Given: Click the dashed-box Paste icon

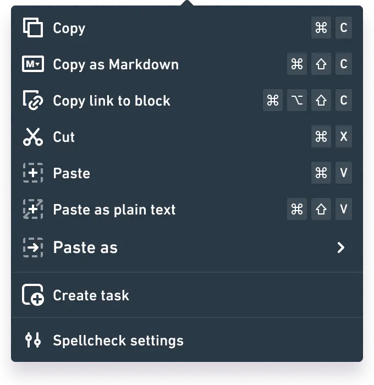Looking at the screenshot, I should [33, 173].
